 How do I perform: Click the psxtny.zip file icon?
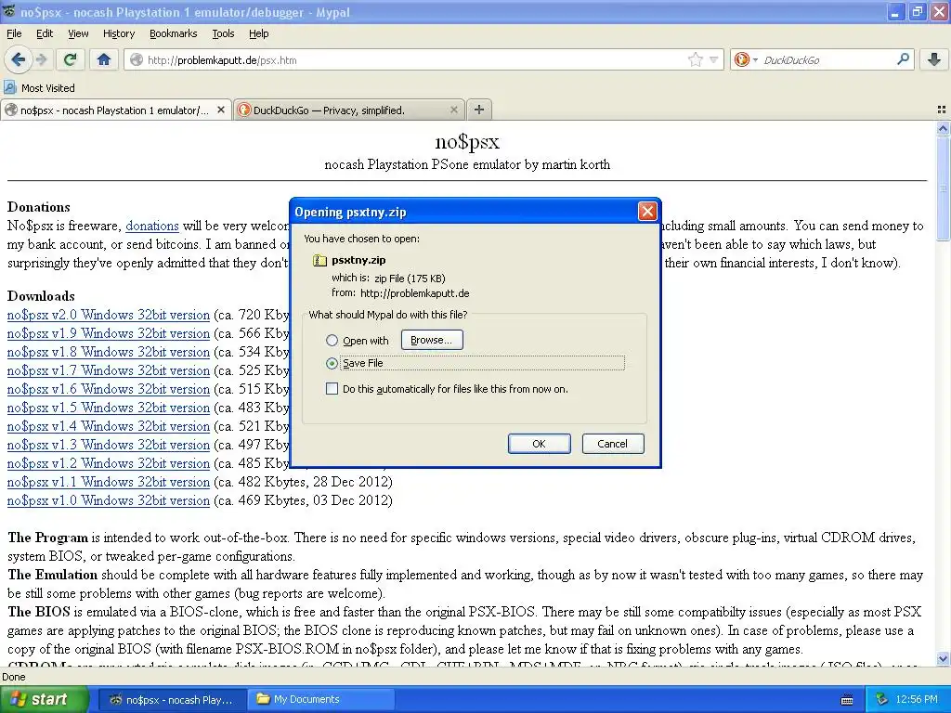[319, 260]
